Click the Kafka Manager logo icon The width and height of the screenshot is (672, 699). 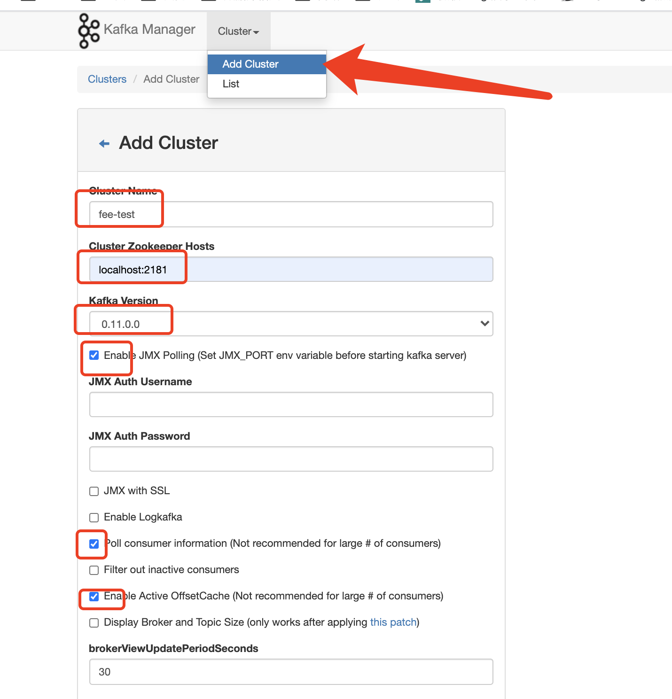point(89,31)
